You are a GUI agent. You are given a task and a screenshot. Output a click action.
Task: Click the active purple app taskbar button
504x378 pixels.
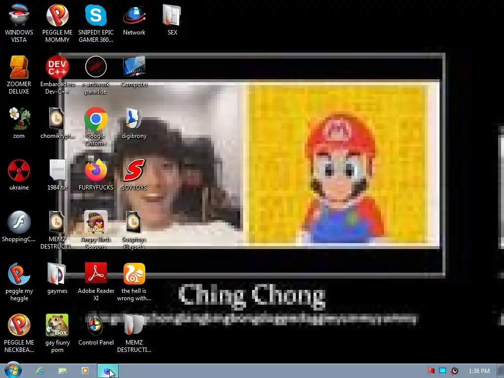click(108, 371)
